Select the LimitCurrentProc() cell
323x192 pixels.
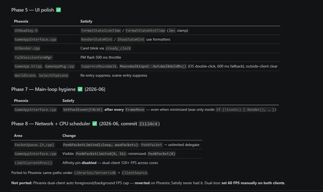pos(34,163)
